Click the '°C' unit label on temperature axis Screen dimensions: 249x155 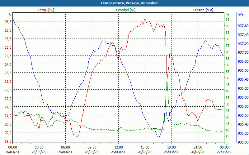click(10, 14)
